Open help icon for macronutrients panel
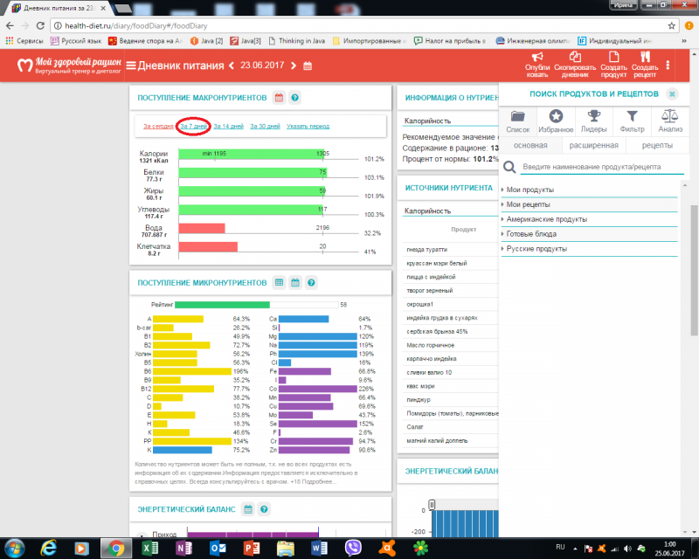Image resolution: width=699 pixels, height=559 pixels. pos(295,98)
